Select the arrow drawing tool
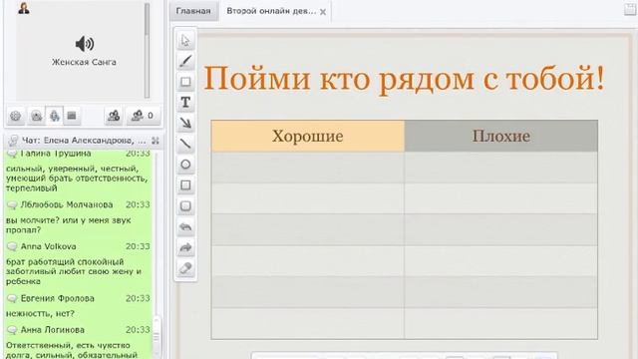The height and width of the screenshot is (359, 638). (185, 124)
